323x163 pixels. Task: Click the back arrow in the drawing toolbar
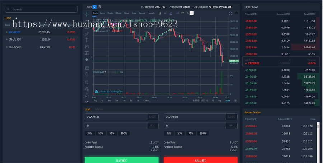click(87, 60)
